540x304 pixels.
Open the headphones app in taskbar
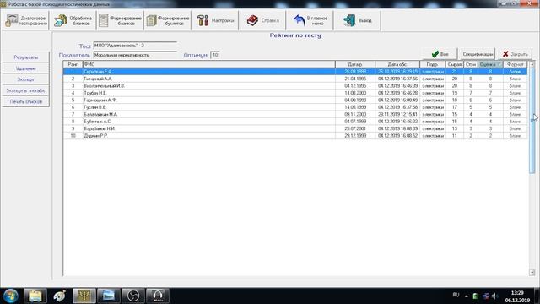[158, 296]
